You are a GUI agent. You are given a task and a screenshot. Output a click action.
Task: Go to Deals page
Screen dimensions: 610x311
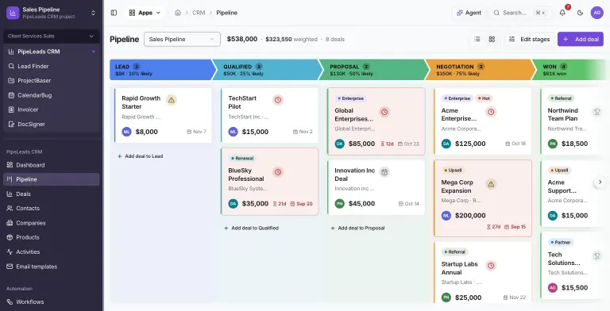[52, 194]
